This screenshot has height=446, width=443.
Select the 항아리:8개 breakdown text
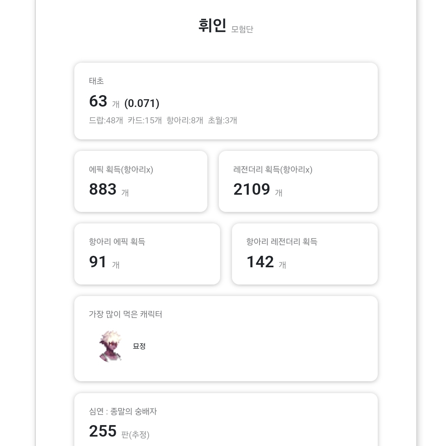[185, 121]
